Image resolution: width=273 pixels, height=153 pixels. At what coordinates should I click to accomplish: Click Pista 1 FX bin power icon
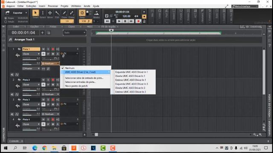pyautogui.click(x=61, y=54)
